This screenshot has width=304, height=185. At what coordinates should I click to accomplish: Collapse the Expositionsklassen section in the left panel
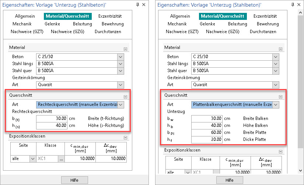point(125,138)
